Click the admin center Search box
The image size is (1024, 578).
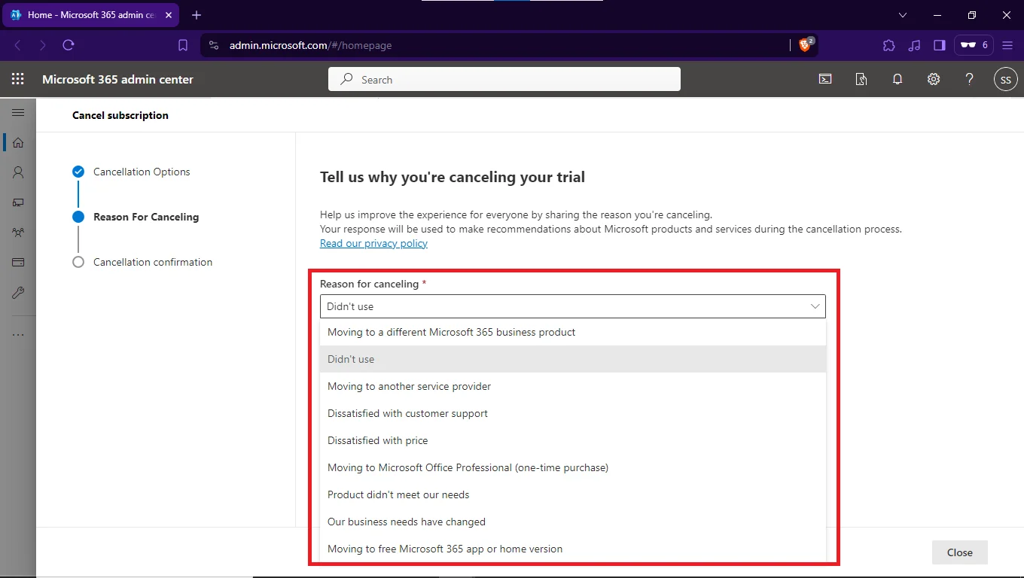(x=504, y=79)
